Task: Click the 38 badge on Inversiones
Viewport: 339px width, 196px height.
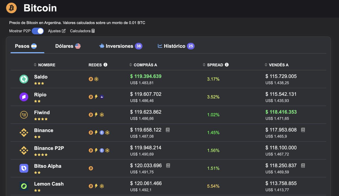Action: [x=138, y=46]
